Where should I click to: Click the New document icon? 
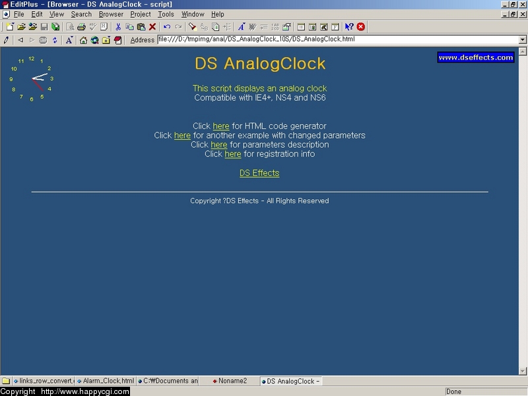tap(10, 27)
